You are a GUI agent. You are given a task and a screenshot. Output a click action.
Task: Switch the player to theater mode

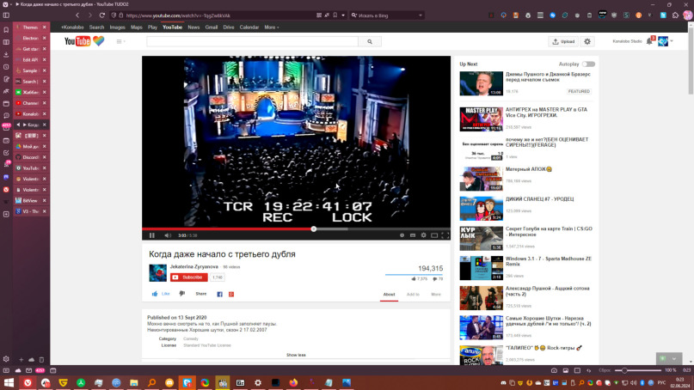(x=434, y=235)
